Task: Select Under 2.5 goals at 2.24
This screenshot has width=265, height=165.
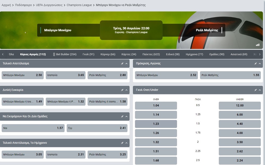Action: point(240,161)
